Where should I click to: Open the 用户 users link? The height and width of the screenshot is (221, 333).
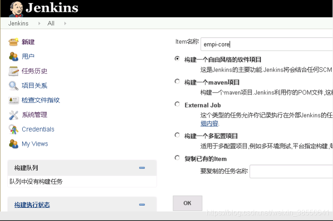pos(28,56)
